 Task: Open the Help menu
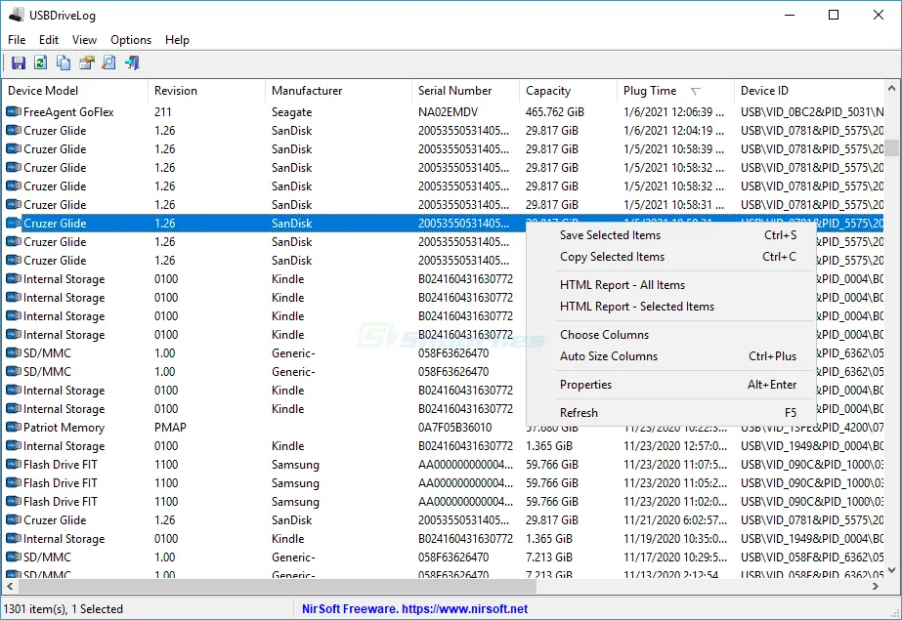[x=177, y=40]
